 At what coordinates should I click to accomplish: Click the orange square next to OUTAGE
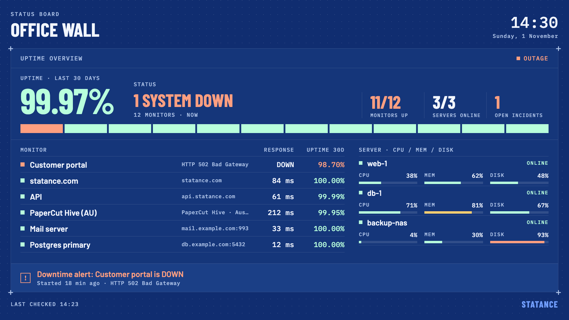(x=518, y=58)
